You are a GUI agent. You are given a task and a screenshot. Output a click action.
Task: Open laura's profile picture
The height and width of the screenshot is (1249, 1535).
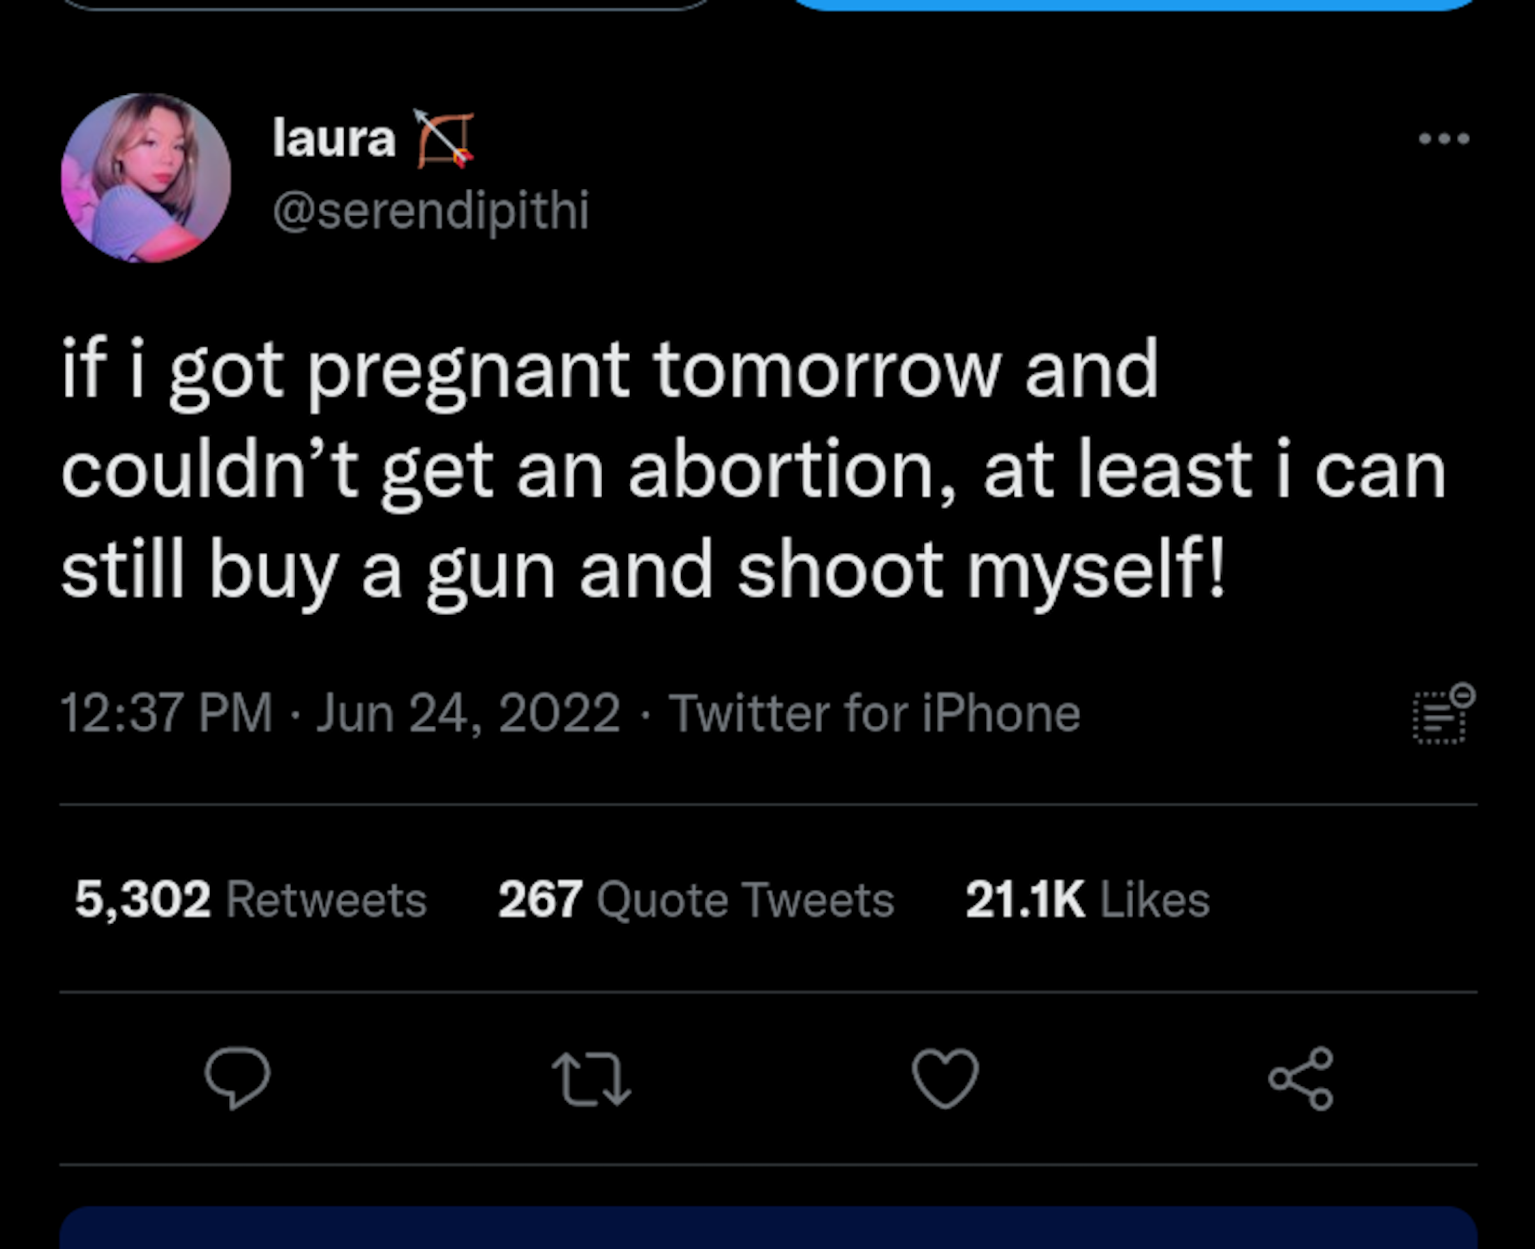click(x=146, y=178)
